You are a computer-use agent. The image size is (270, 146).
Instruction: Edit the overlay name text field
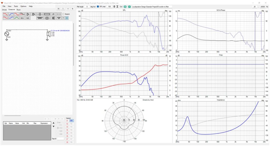[152, 7]
